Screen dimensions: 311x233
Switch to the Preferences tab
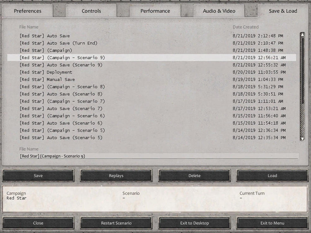(27, 11)
